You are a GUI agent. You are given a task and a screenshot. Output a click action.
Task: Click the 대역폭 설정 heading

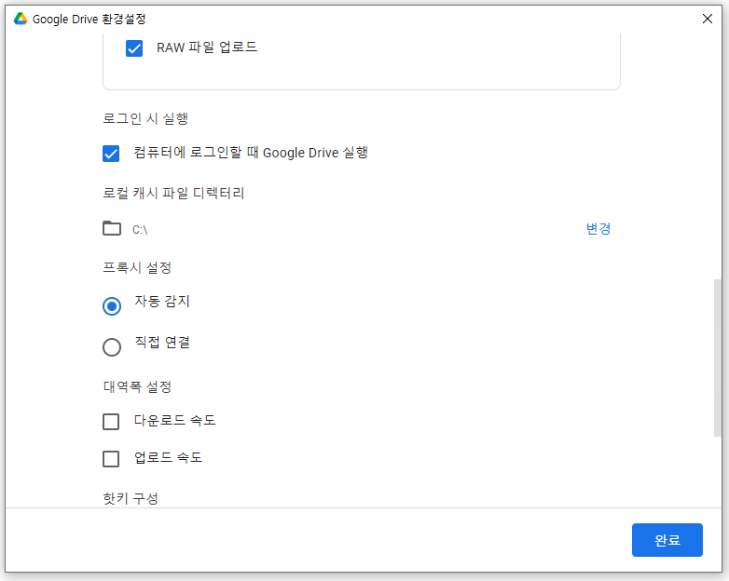point(137,387)
